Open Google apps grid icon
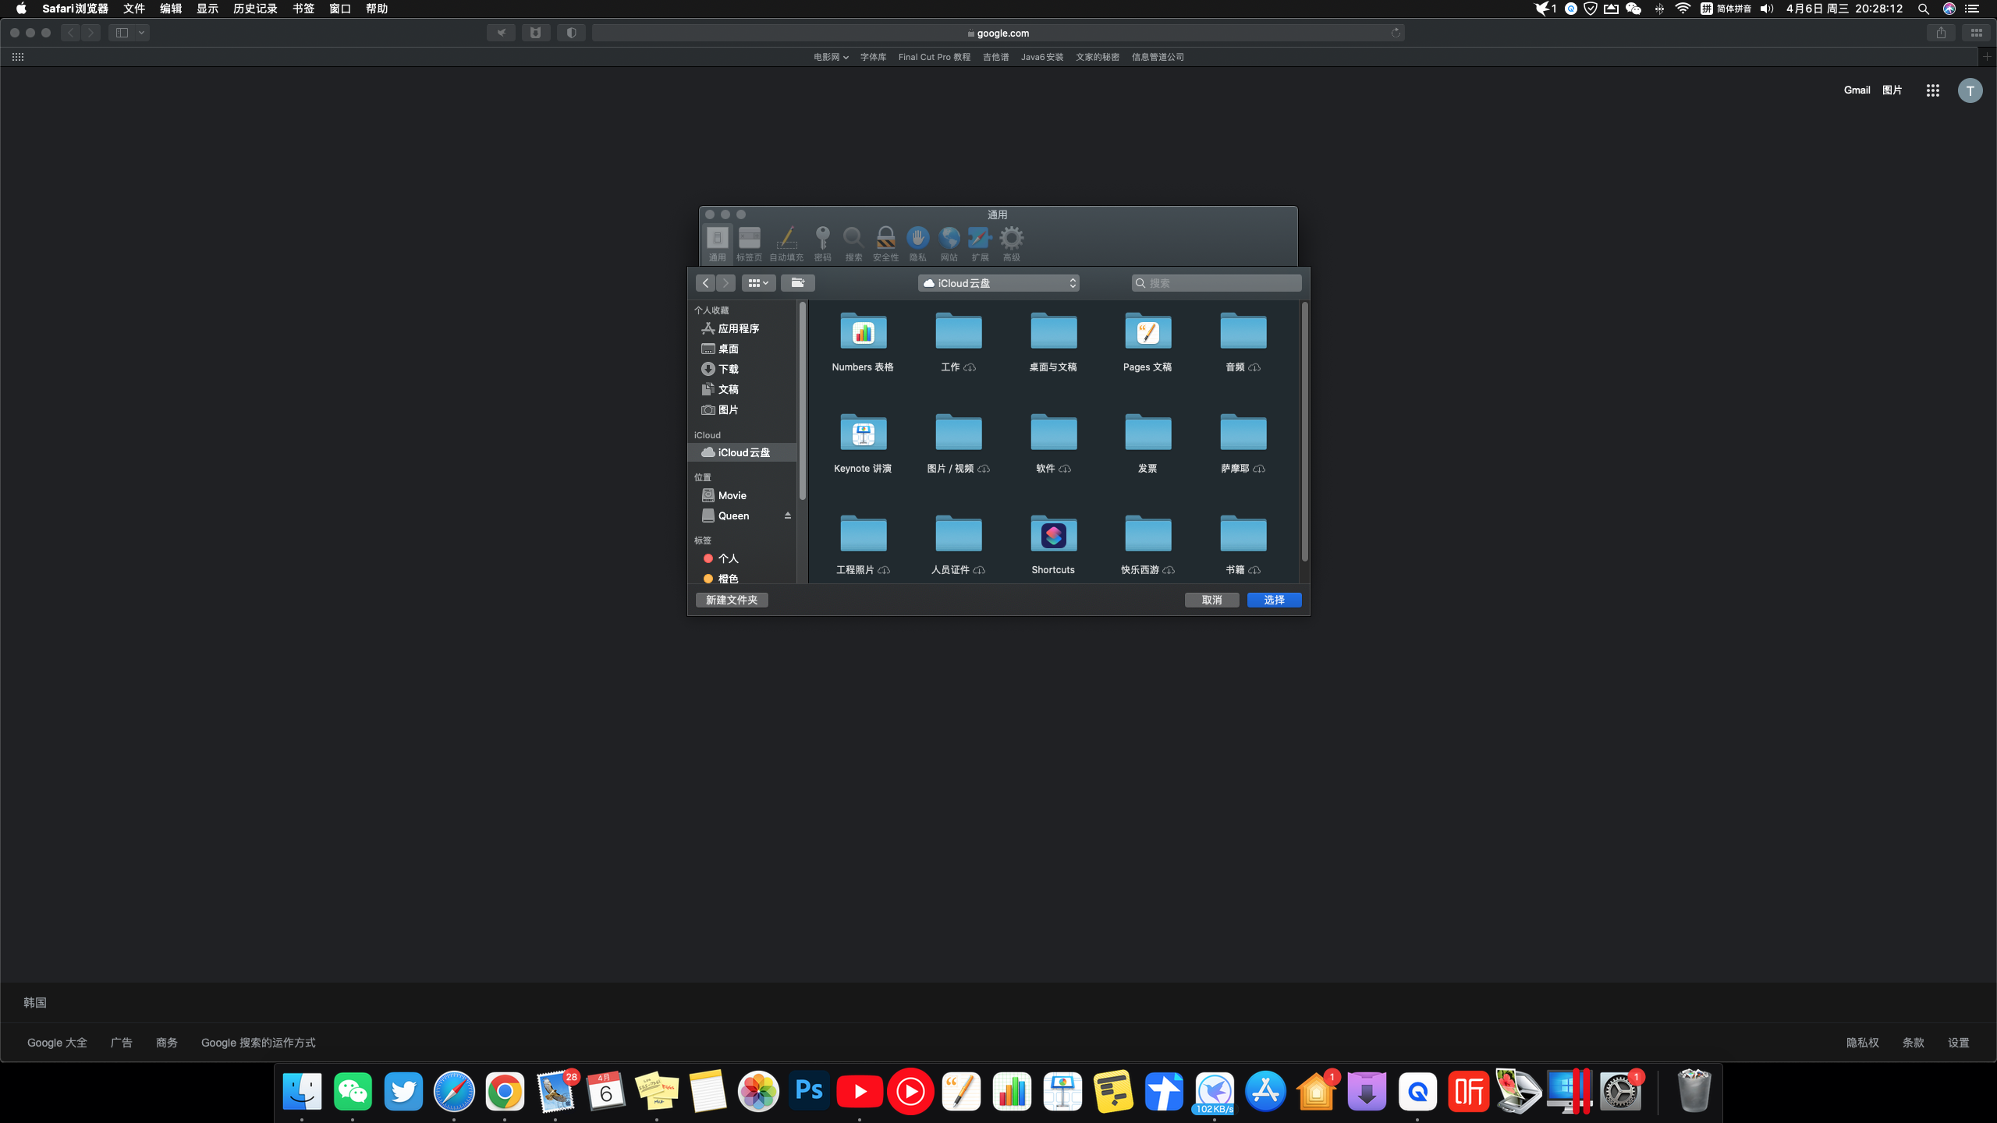The width and height of the screenshot is (1997, 1123). tap(1932, 90)
